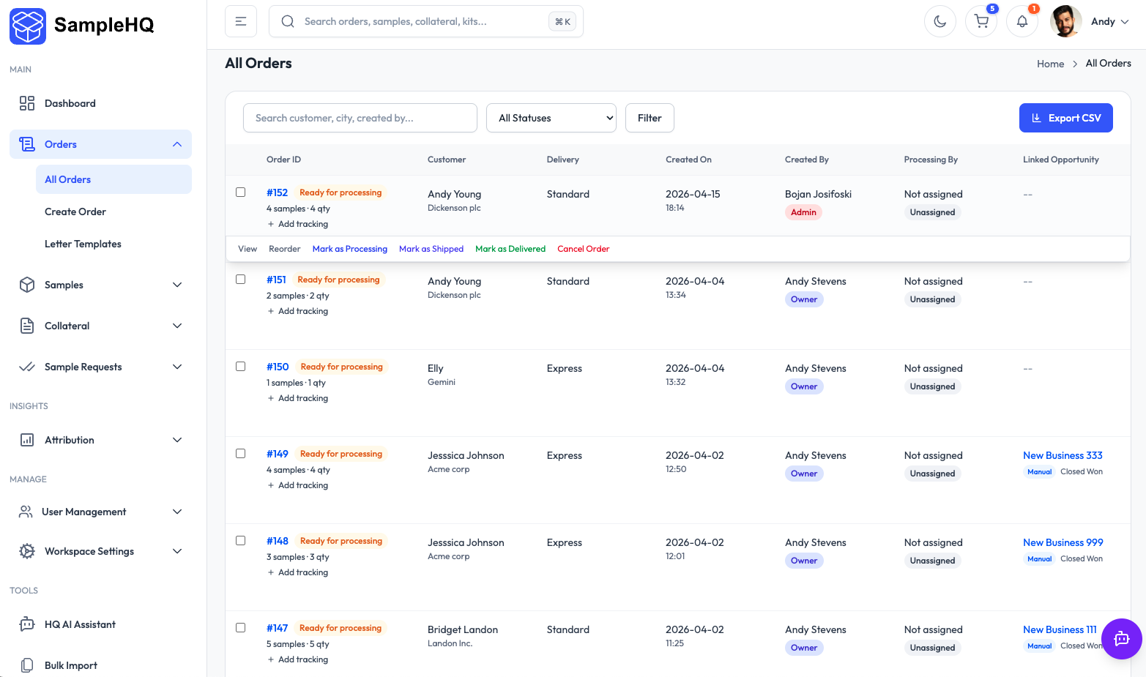Click Cancel Order action link

pyautogui.click(x=584, y=249)
